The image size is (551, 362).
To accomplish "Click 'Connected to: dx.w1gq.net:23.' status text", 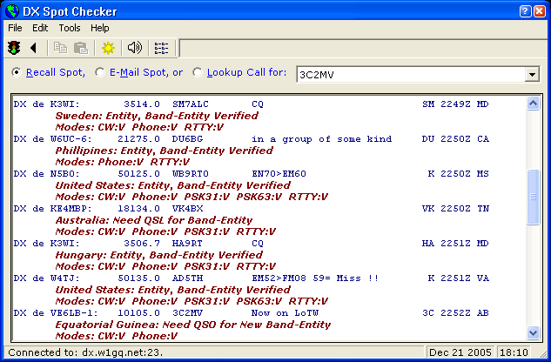I will (85, 352).
